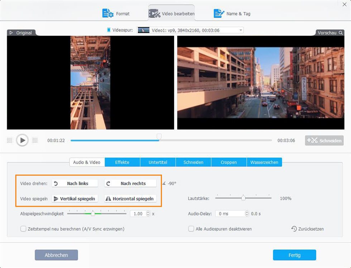Image resolution: width=351 pixels, height=268 pixels.
Task: Click the Fertig button
Action: click(294, 255)
